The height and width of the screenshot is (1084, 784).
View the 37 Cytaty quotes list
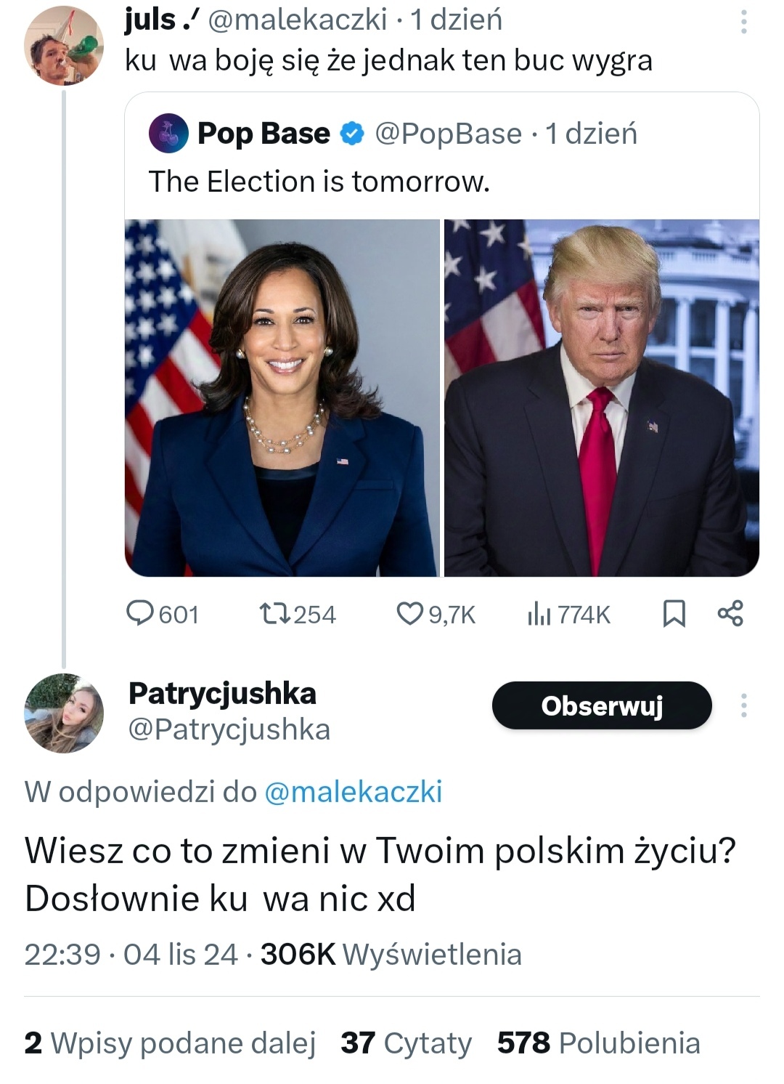pyautogui.click(x=406, y=1043)
